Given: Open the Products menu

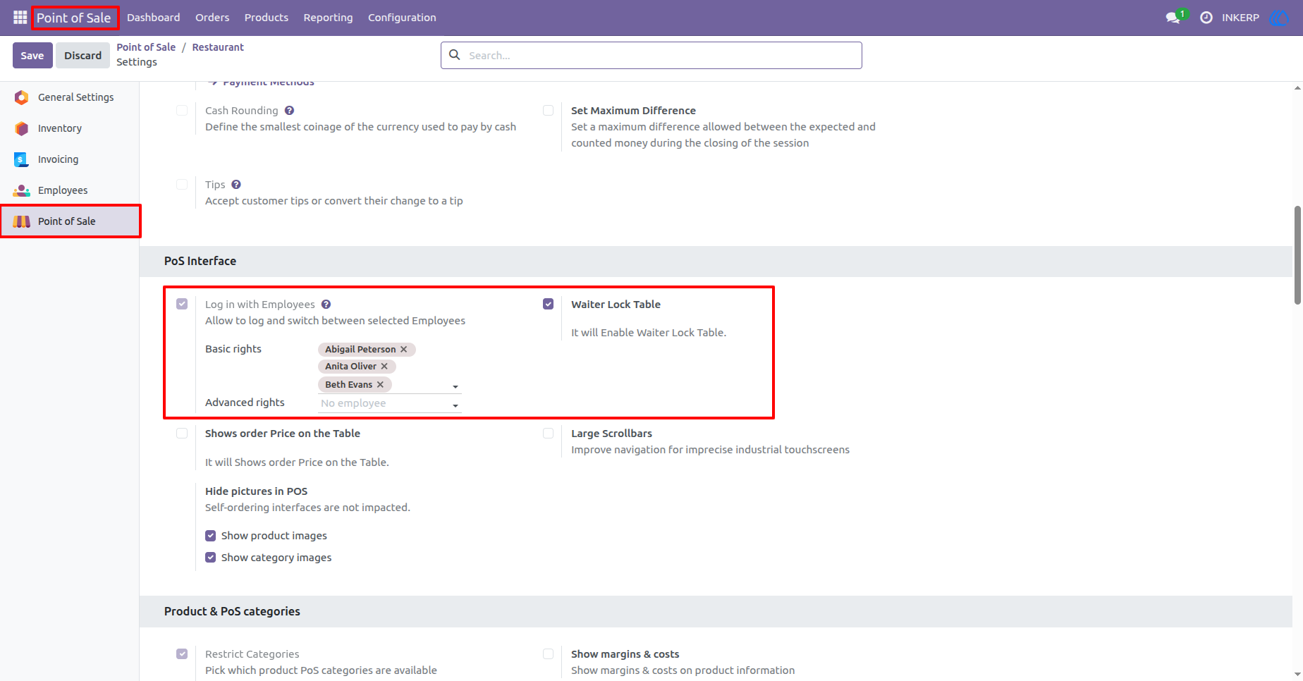Looking at the screenshot, I should click(266, 18).
